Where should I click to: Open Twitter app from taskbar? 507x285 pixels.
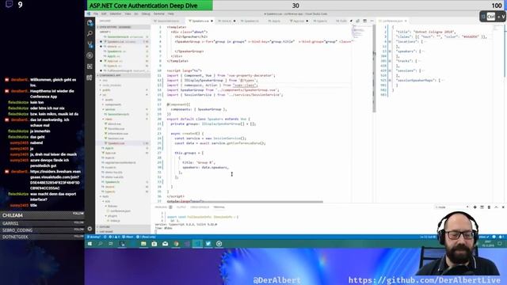click(208, 244)
